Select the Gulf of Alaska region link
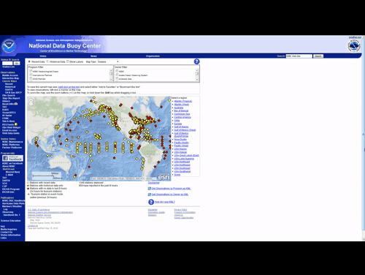 pos(181,127)
